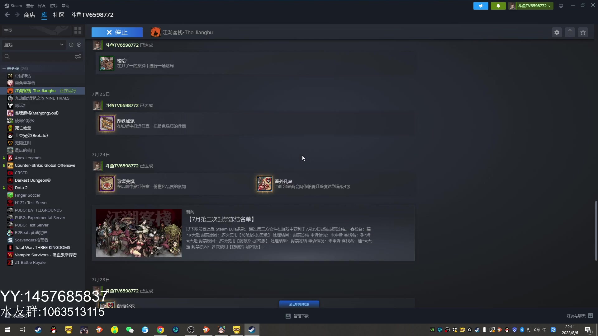
Task: Select PUBG: BATTLEGROUNDS in library
Action: click(x=38, y=210)
